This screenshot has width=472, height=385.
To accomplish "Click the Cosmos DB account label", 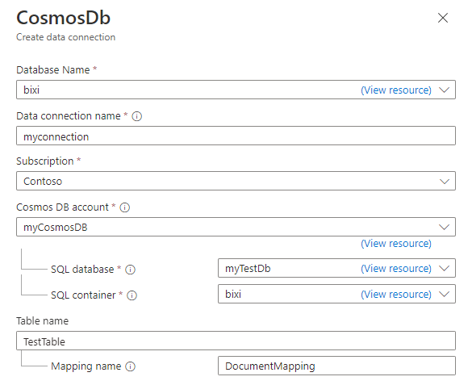I will 62,207.
